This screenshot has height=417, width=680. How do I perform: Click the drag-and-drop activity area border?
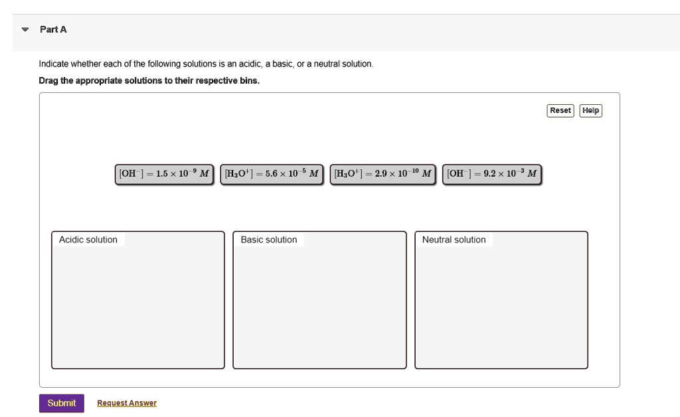[x=330, y=94]
